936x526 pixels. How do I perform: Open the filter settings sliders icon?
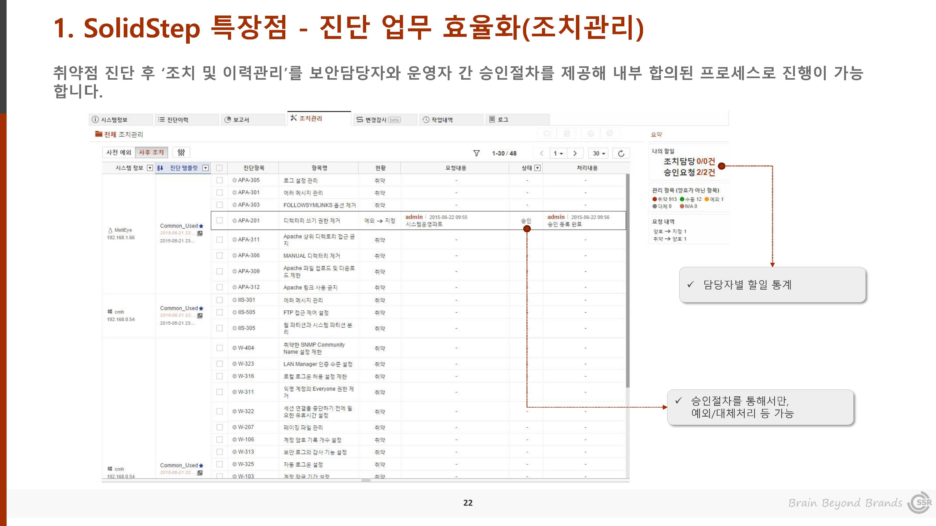181,153
